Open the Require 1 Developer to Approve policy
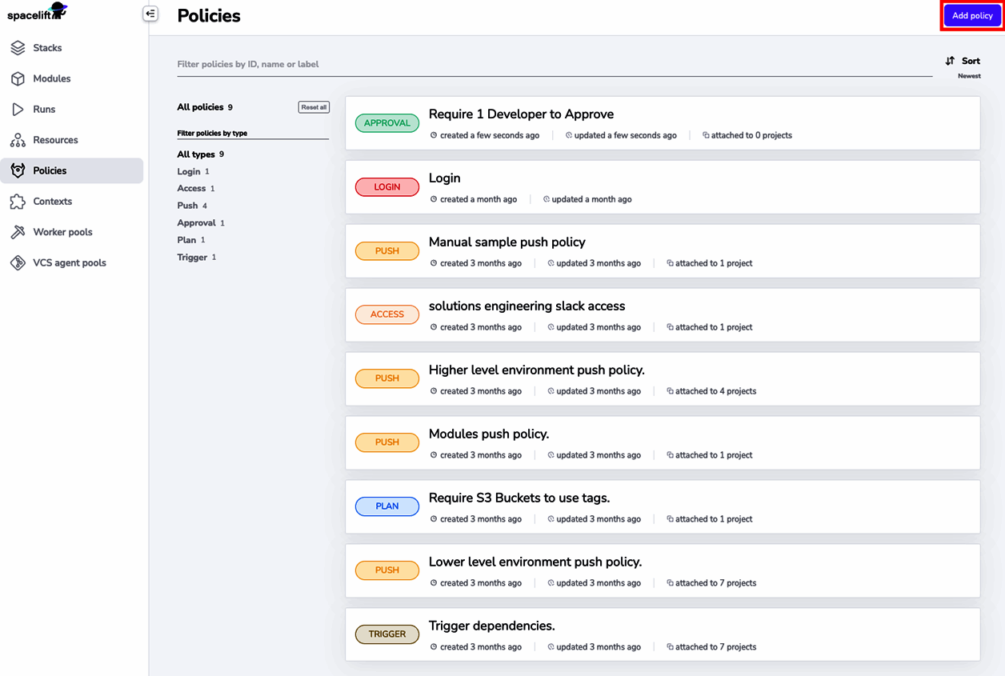The height and width of the screenshot is (676, 1005). coord(521,114)
